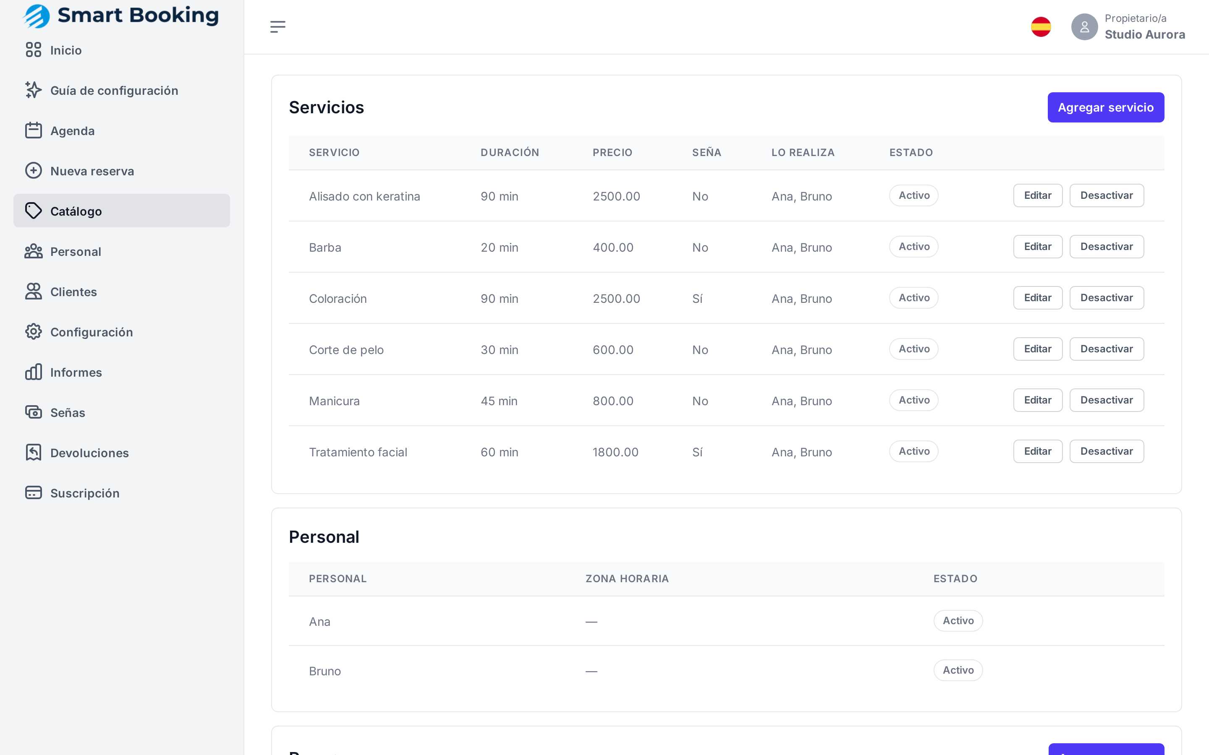The width and height of the screenshot is (1209, 755).
Task: Click the Personal group icon in sidebar
Action: tap(34, 251)
